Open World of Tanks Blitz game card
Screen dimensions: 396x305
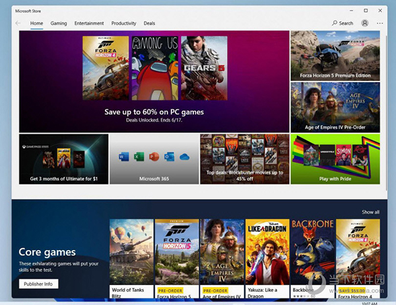pos(131,259)
